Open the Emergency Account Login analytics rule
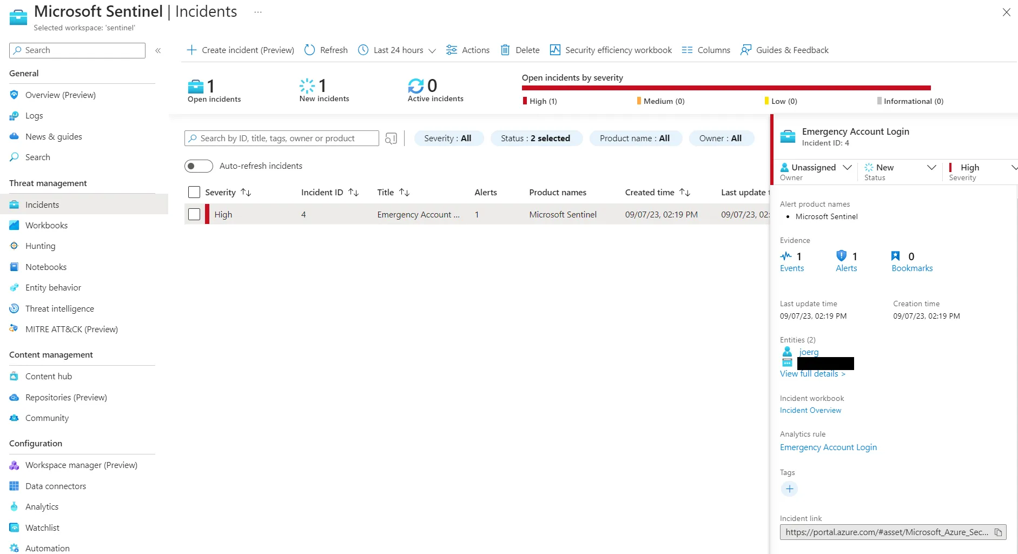Viewport: 1018px width, 554px height. pos(828,447)
